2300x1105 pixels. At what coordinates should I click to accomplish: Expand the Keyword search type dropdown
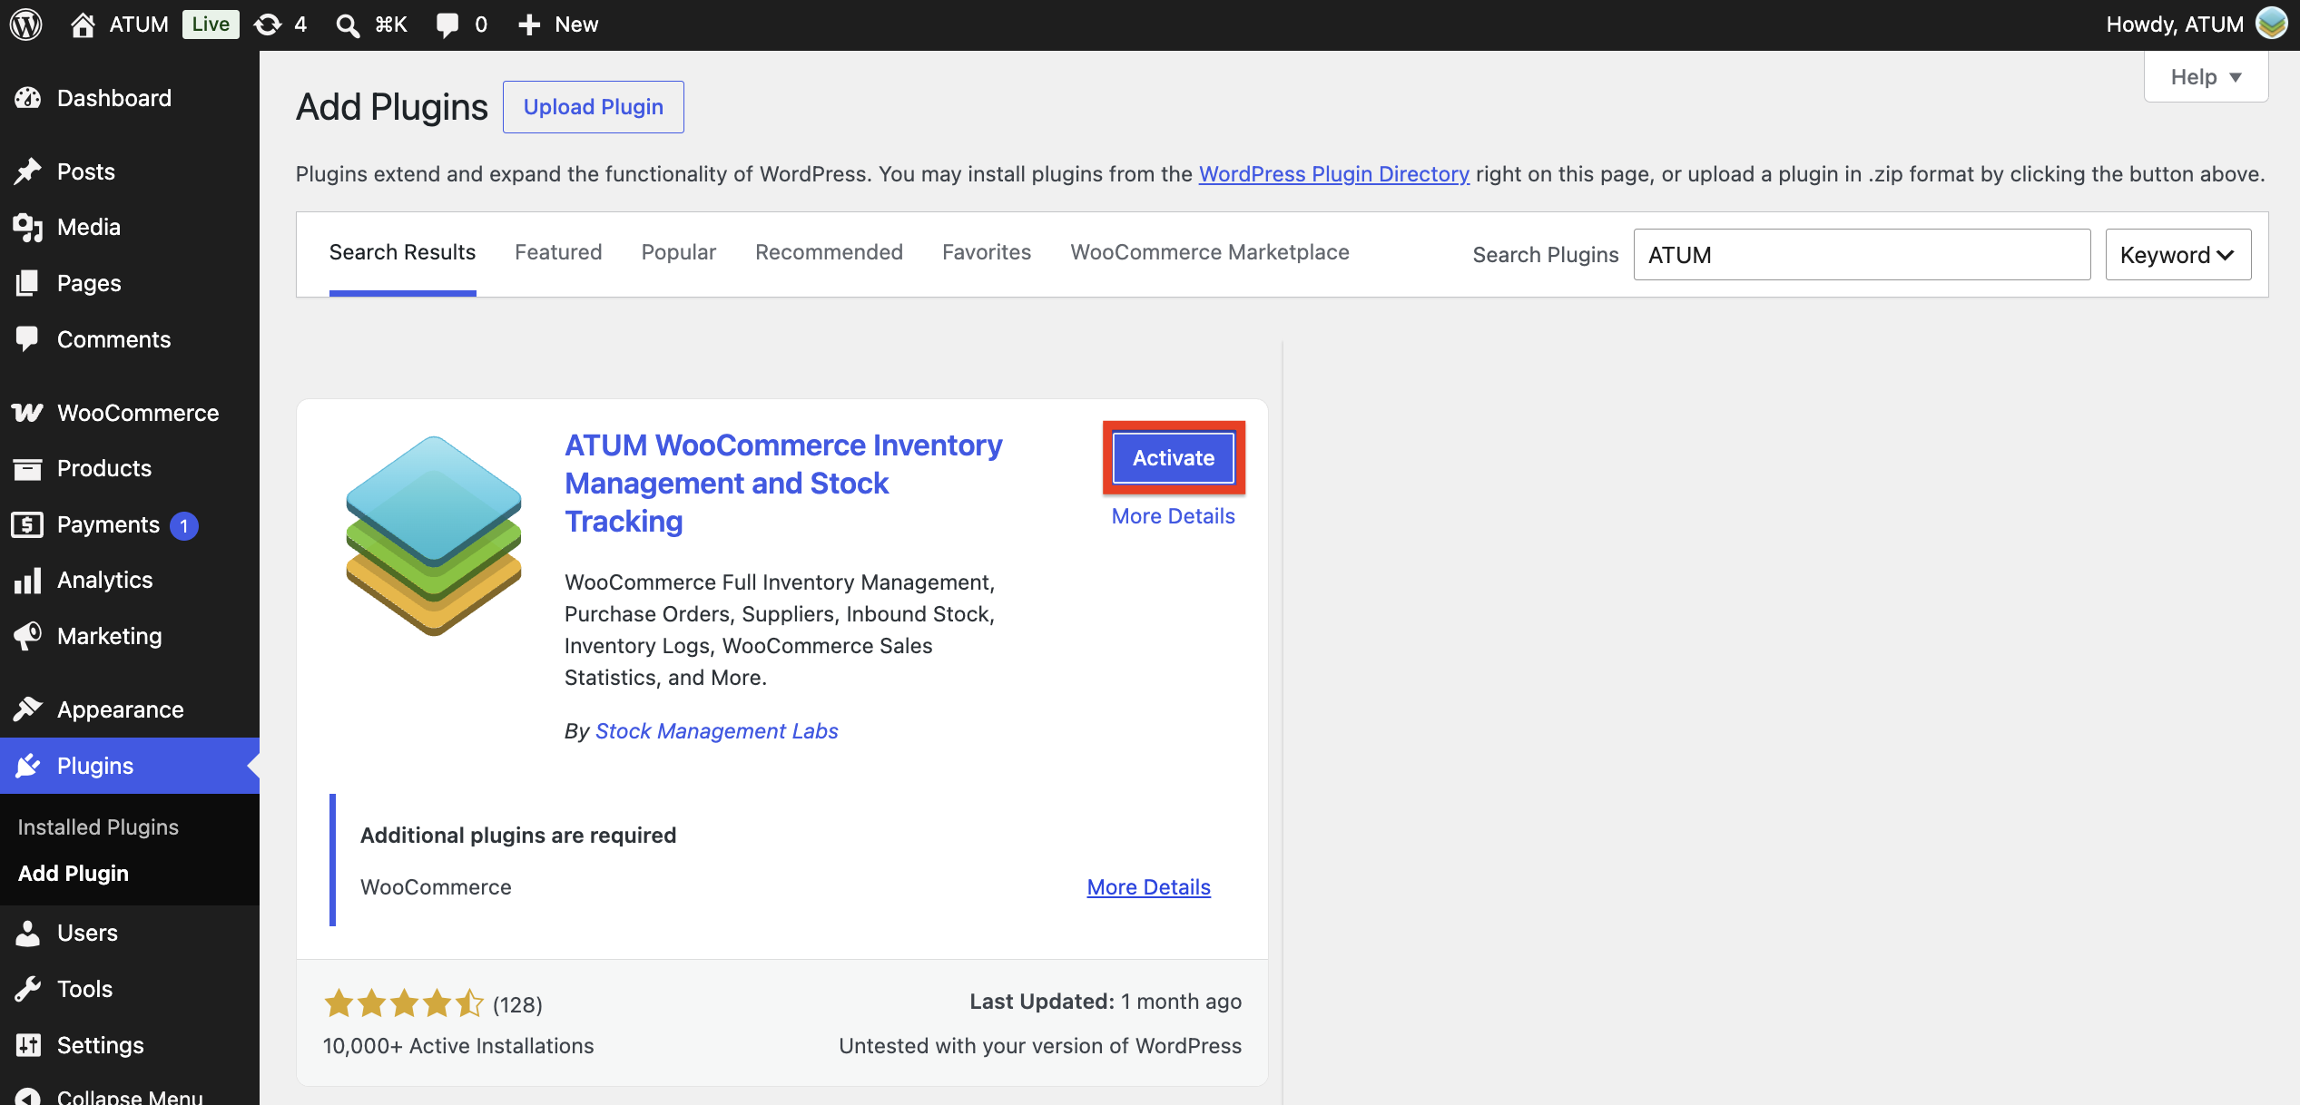[x=2177, y=255]
